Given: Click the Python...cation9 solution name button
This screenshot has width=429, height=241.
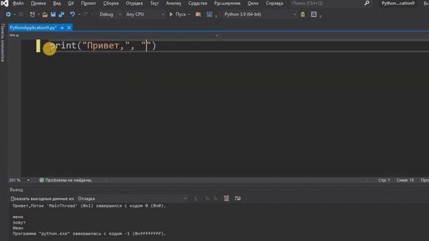Looking at the screenshot, I should (x=397, y=3).
